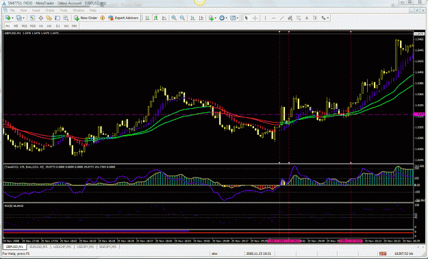Select the W1 timeframe button
The image size is (428, 259).
tap(66, 26)
